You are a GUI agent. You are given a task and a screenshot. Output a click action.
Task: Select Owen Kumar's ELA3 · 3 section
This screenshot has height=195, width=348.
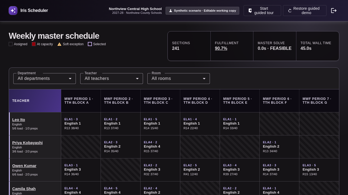tap(279, 170)
